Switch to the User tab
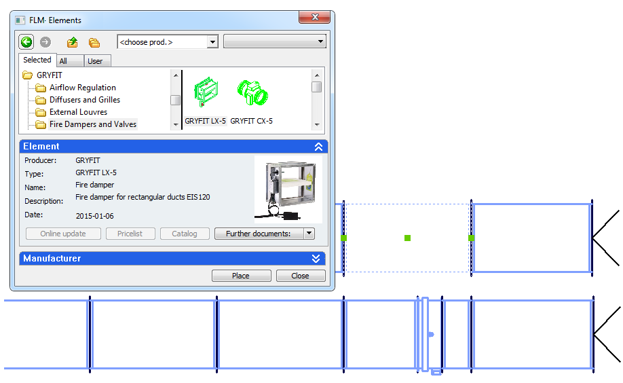This screenshot has height=383, width=623. click(96, 61)
